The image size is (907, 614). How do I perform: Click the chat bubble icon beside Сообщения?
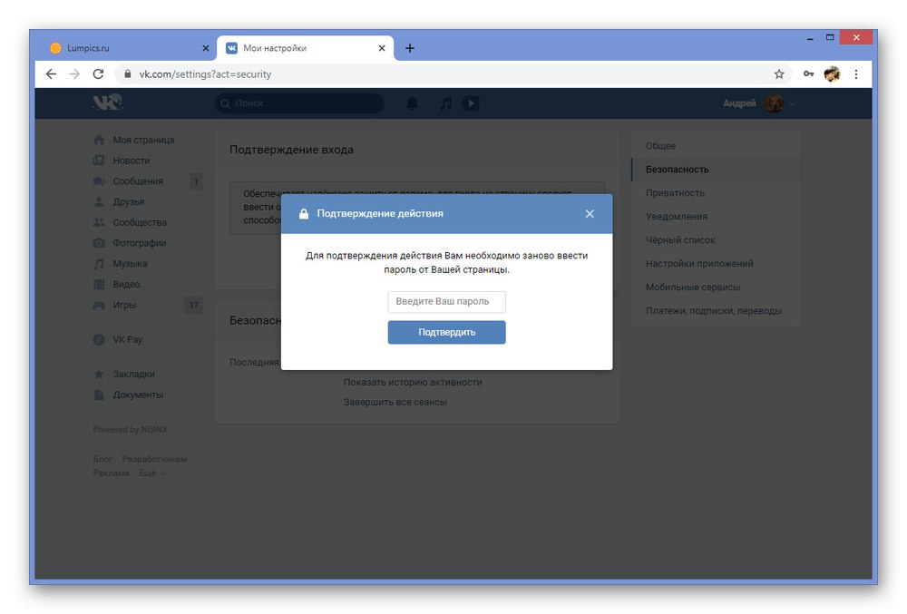click(99, 181)
